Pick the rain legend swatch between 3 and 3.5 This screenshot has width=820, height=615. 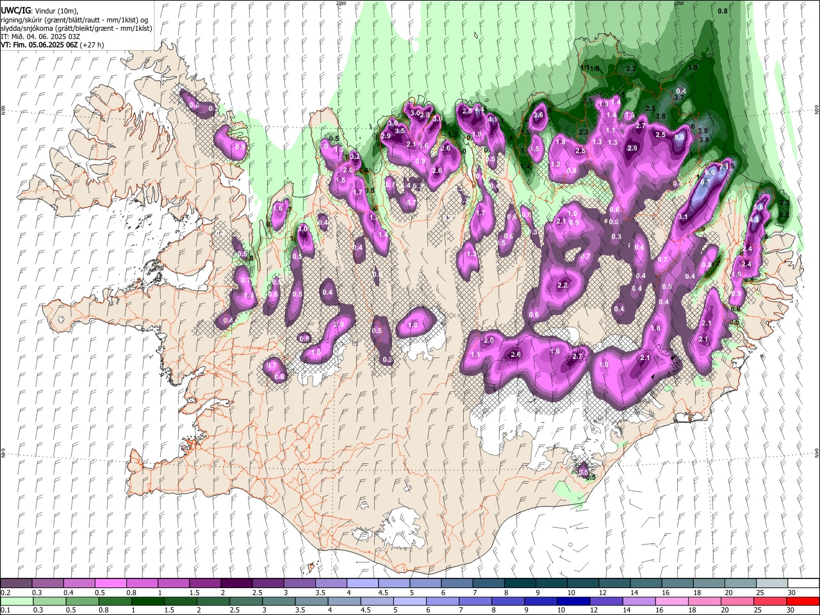tap(279, 602)
